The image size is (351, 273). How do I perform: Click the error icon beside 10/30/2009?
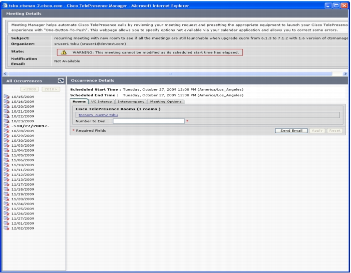(x=7, y=141)
